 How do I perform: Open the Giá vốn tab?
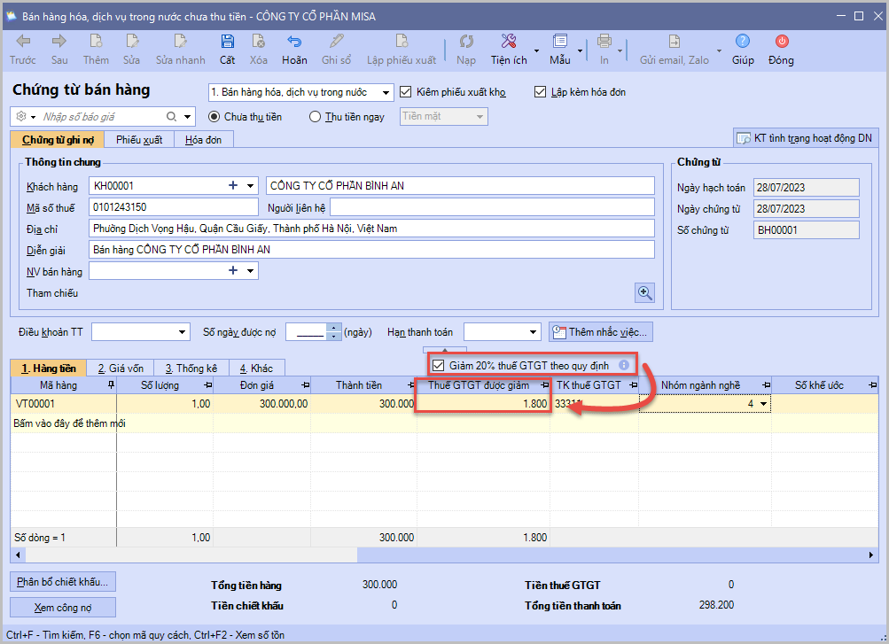click(120, 369)
